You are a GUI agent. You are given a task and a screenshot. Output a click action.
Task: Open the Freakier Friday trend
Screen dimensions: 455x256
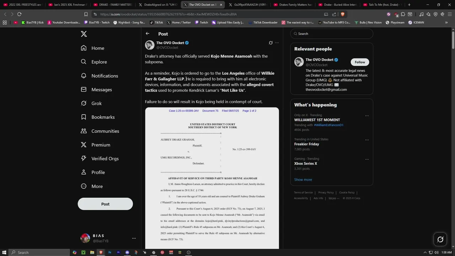(x=306, y=144)
